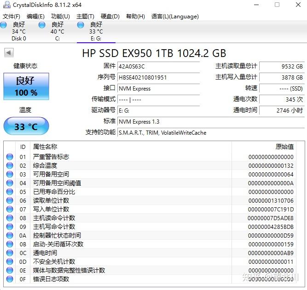The image size is (307, 290).
Task: Click the transfer mode field ---- | ----
Action: click(158, 100)
